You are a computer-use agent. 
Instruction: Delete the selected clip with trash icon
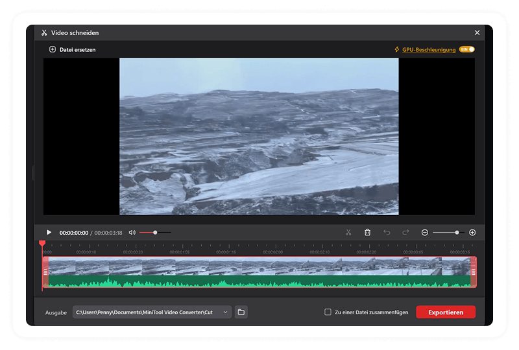click(367, 233)
